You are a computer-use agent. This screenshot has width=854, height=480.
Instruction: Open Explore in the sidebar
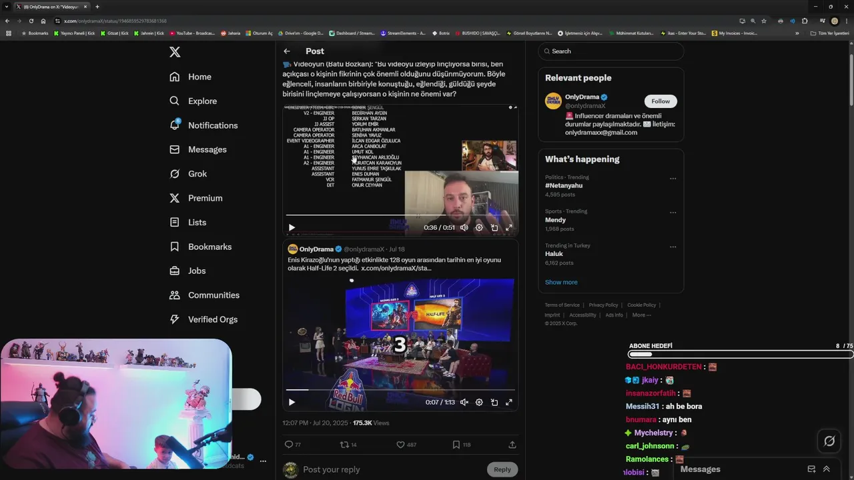coord(193,101)
